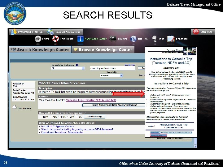Click the Passport Applications label
Screen dimensions: 223x167
click(68, 32)
